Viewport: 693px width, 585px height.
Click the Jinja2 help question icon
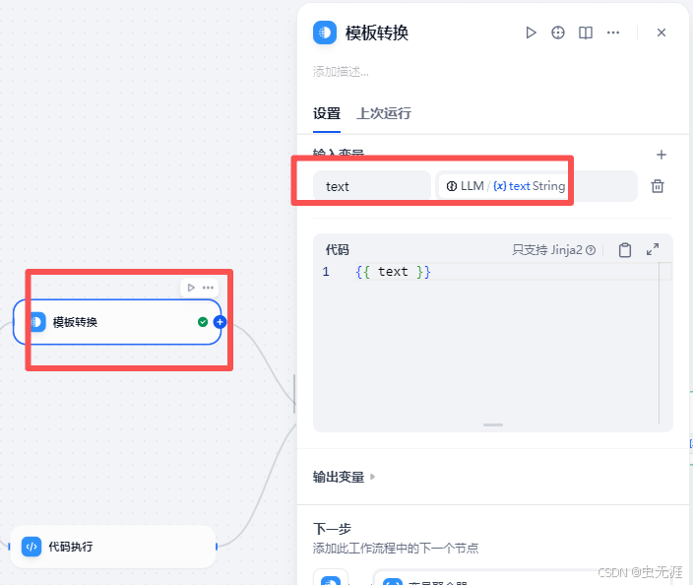(591, 250)
